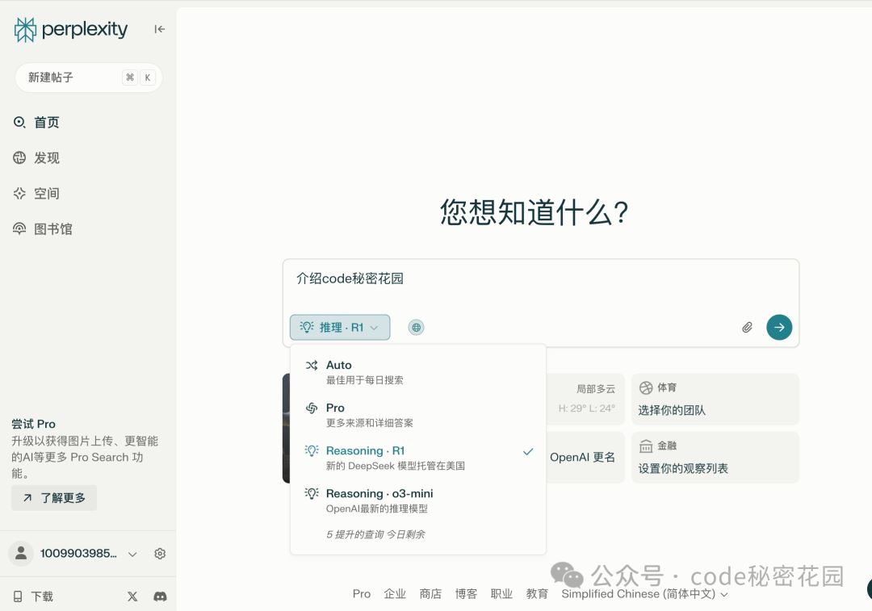Screen dimensions: 872x611
Task: Click footer 博客 link
Action: point(466,594)
